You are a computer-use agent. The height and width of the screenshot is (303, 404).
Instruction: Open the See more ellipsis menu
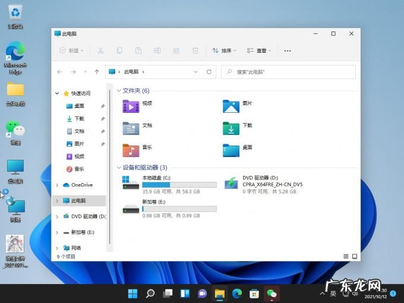coord(288,50)
